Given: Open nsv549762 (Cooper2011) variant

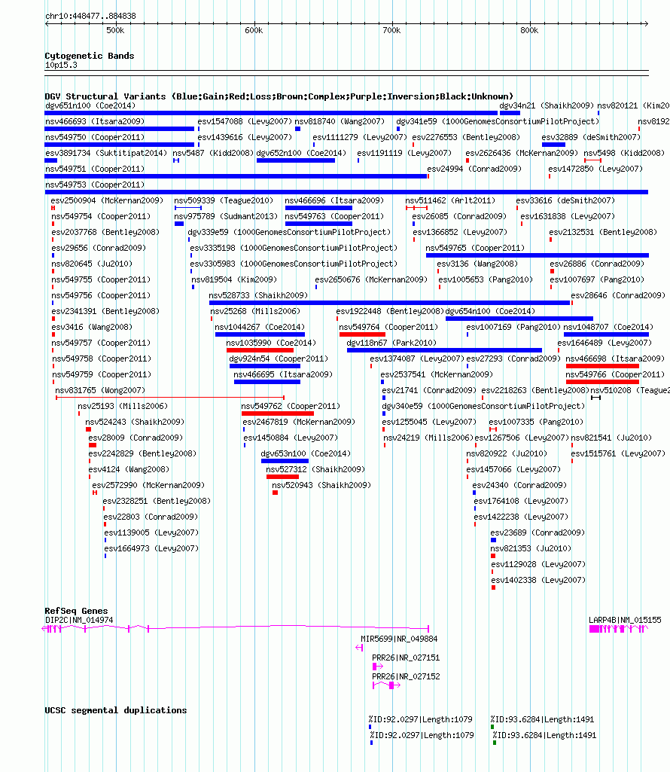Looking at the screenshot, I should (278, 413).
